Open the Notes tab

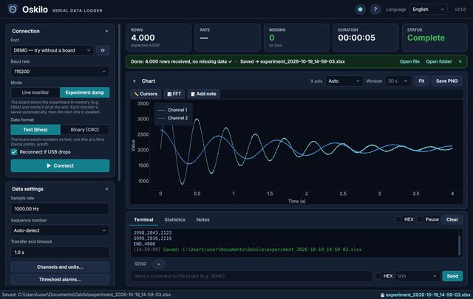[203, 220]
